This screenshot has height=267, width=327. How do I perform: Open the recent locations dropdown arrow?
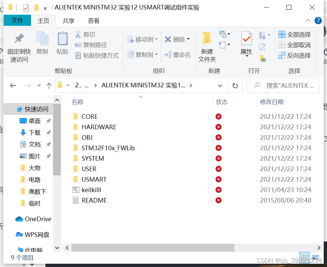tap(39, 85)
